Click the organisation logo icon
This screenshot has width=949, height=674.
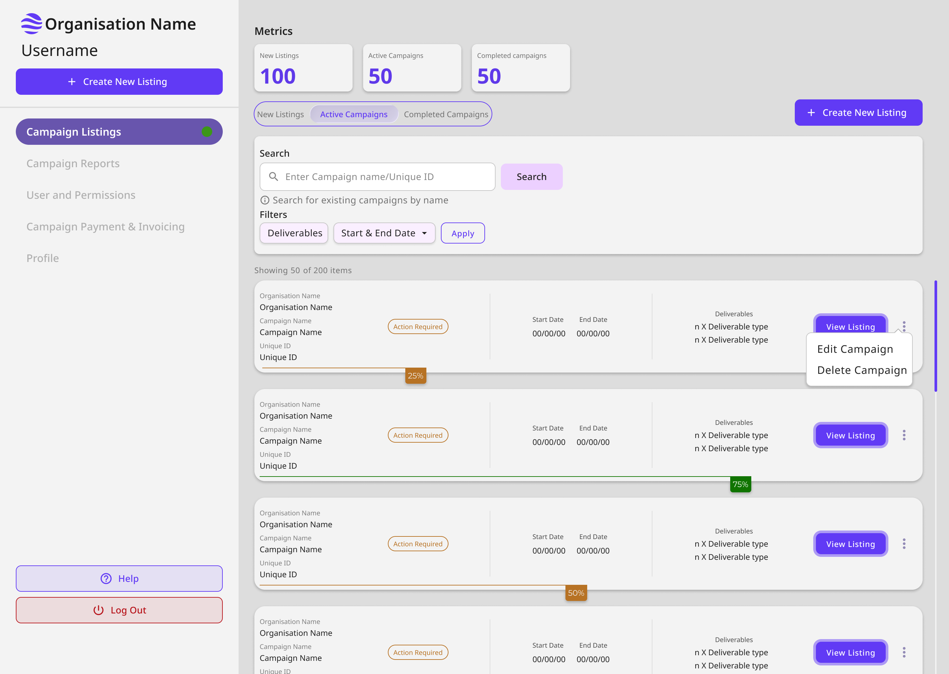[32, 24]
